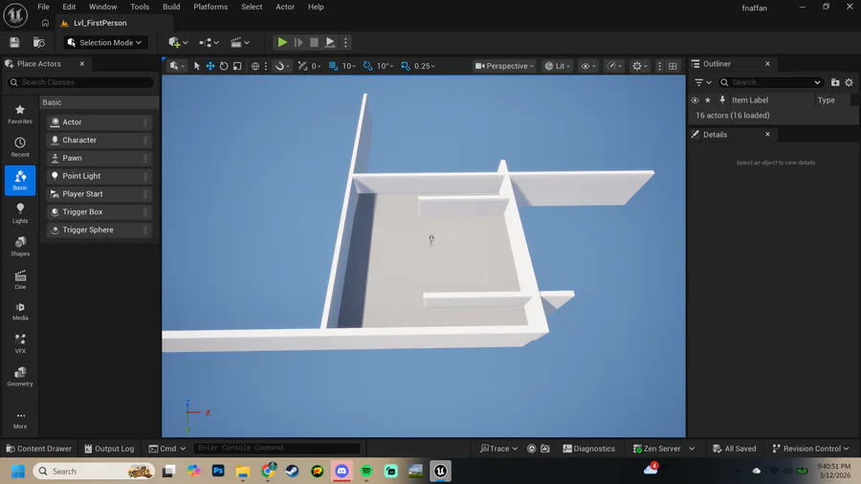Toggle the world coordinate system globe
Image resolution: width=861 pixels, height=484 pixels.
pyautogui.click(x=255, y=66)
